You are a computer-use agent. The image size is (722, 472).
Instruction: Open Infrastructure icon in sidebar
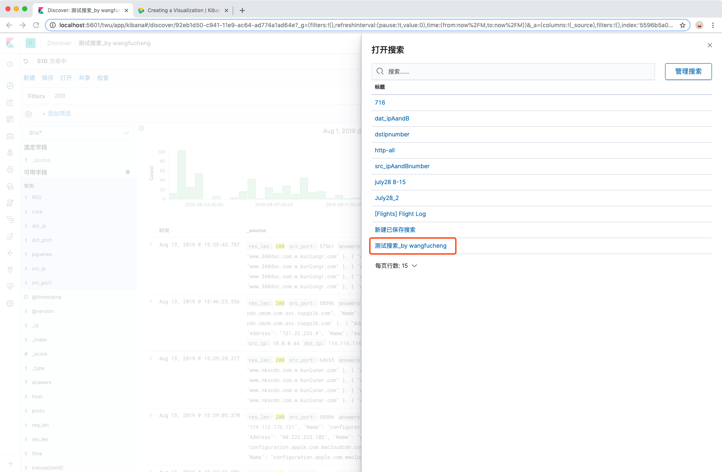tap(10, 186)
